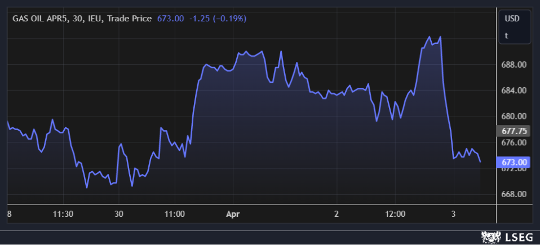
Task: Select the 11:30 time axis label
Action: point(63,214)
